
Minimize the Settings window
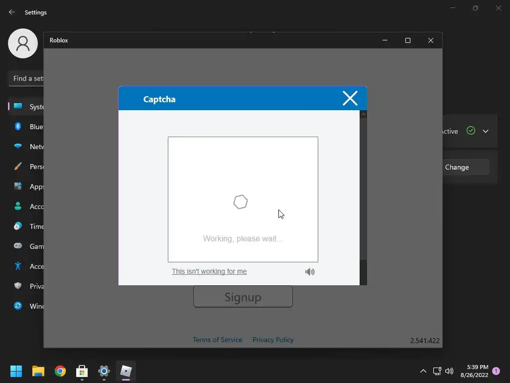click(452, 8)
